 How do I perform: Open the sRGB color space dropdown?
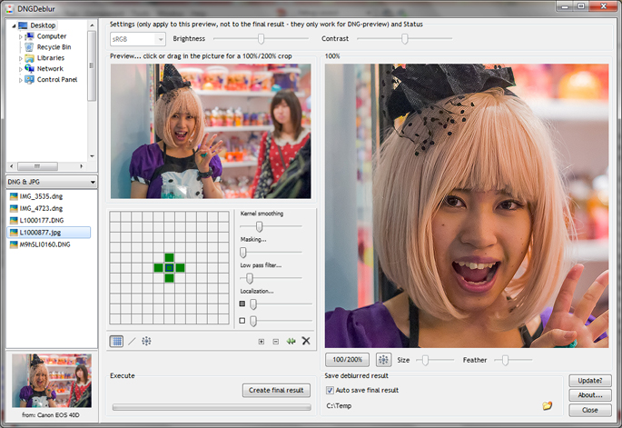click(137, 39)
